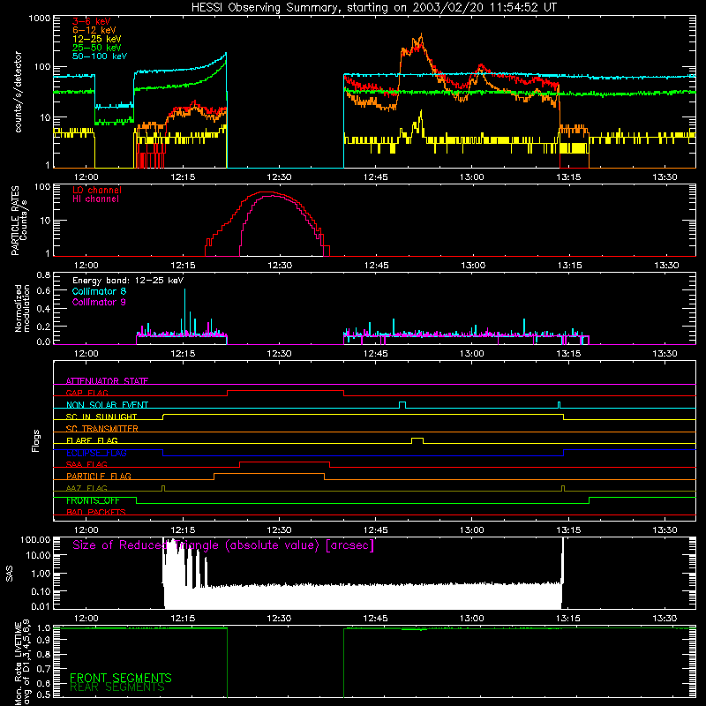Select the yellow 12-25 keV count-rate legend entry

(97, 39)
